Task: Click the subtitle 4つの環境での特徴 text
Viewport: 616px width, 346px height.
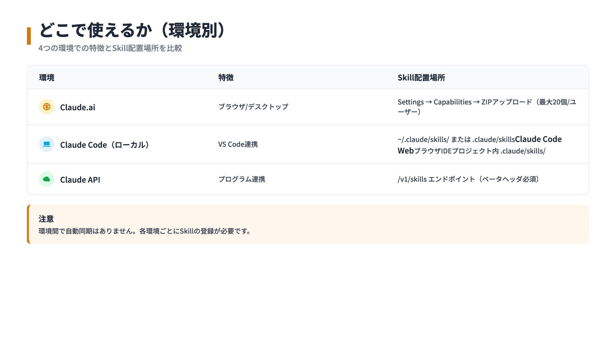Action: click(x=110, y=48)
